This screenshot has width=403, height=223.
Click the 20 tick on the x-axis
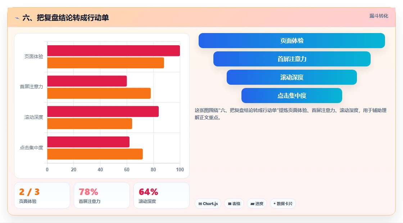click(x=73, y=169)
